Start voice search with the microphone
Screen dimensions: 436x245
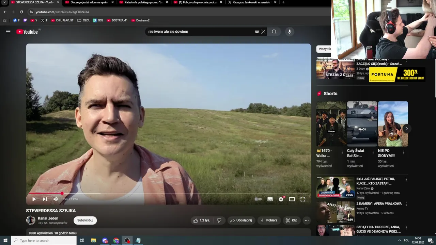pyautogui.click(x=290, y=32)
